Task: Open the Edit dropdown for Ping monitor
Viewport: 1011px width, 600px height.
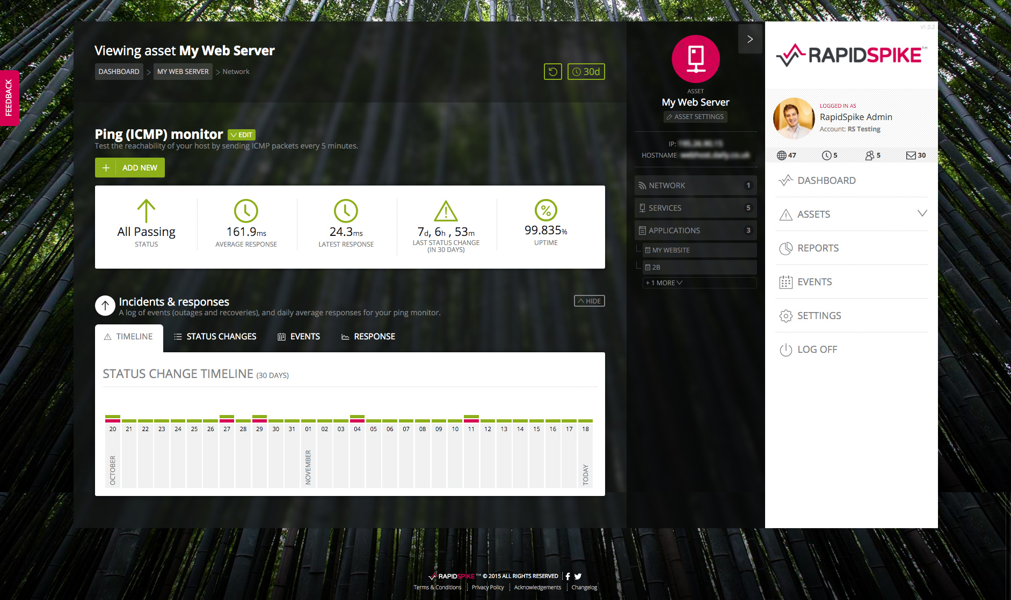Action: (242, 135)
